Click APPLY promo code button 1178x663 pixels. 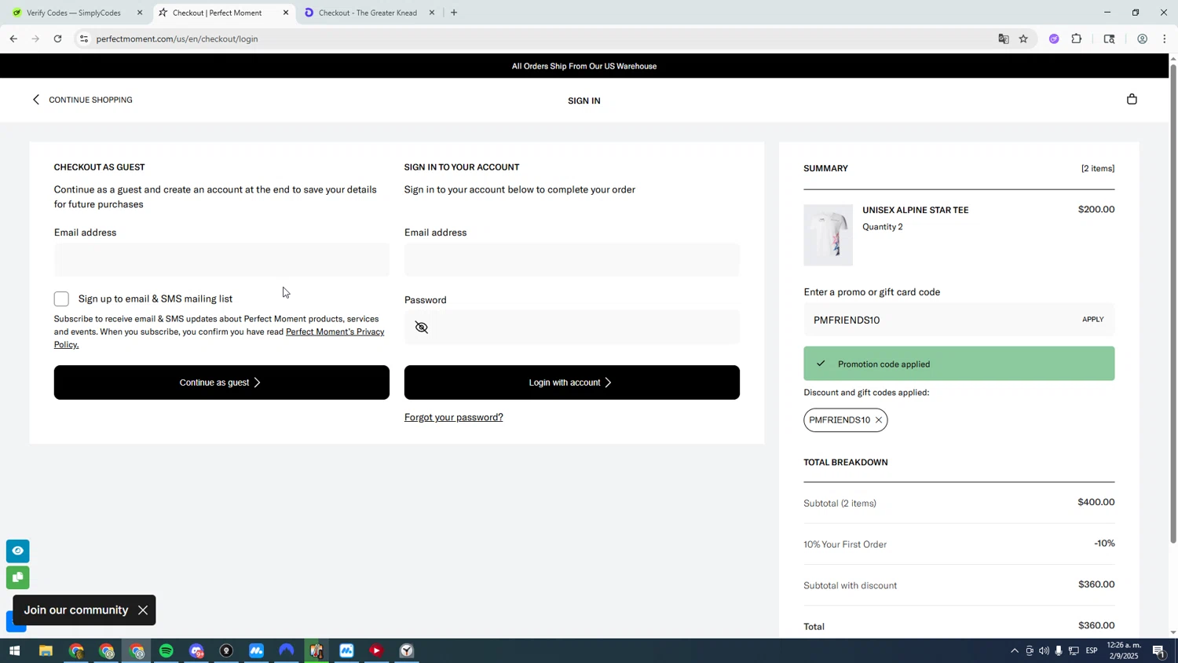1092,320
